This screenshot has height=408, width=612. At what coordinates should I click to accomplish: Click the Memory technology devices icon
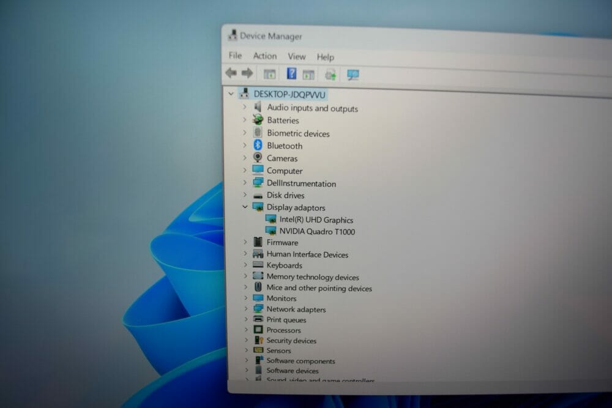point(258,276)
